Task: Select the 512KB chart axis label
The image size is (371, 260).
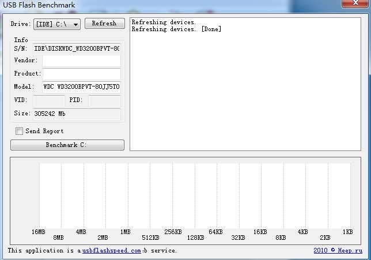Action: (x=150, y=238)
